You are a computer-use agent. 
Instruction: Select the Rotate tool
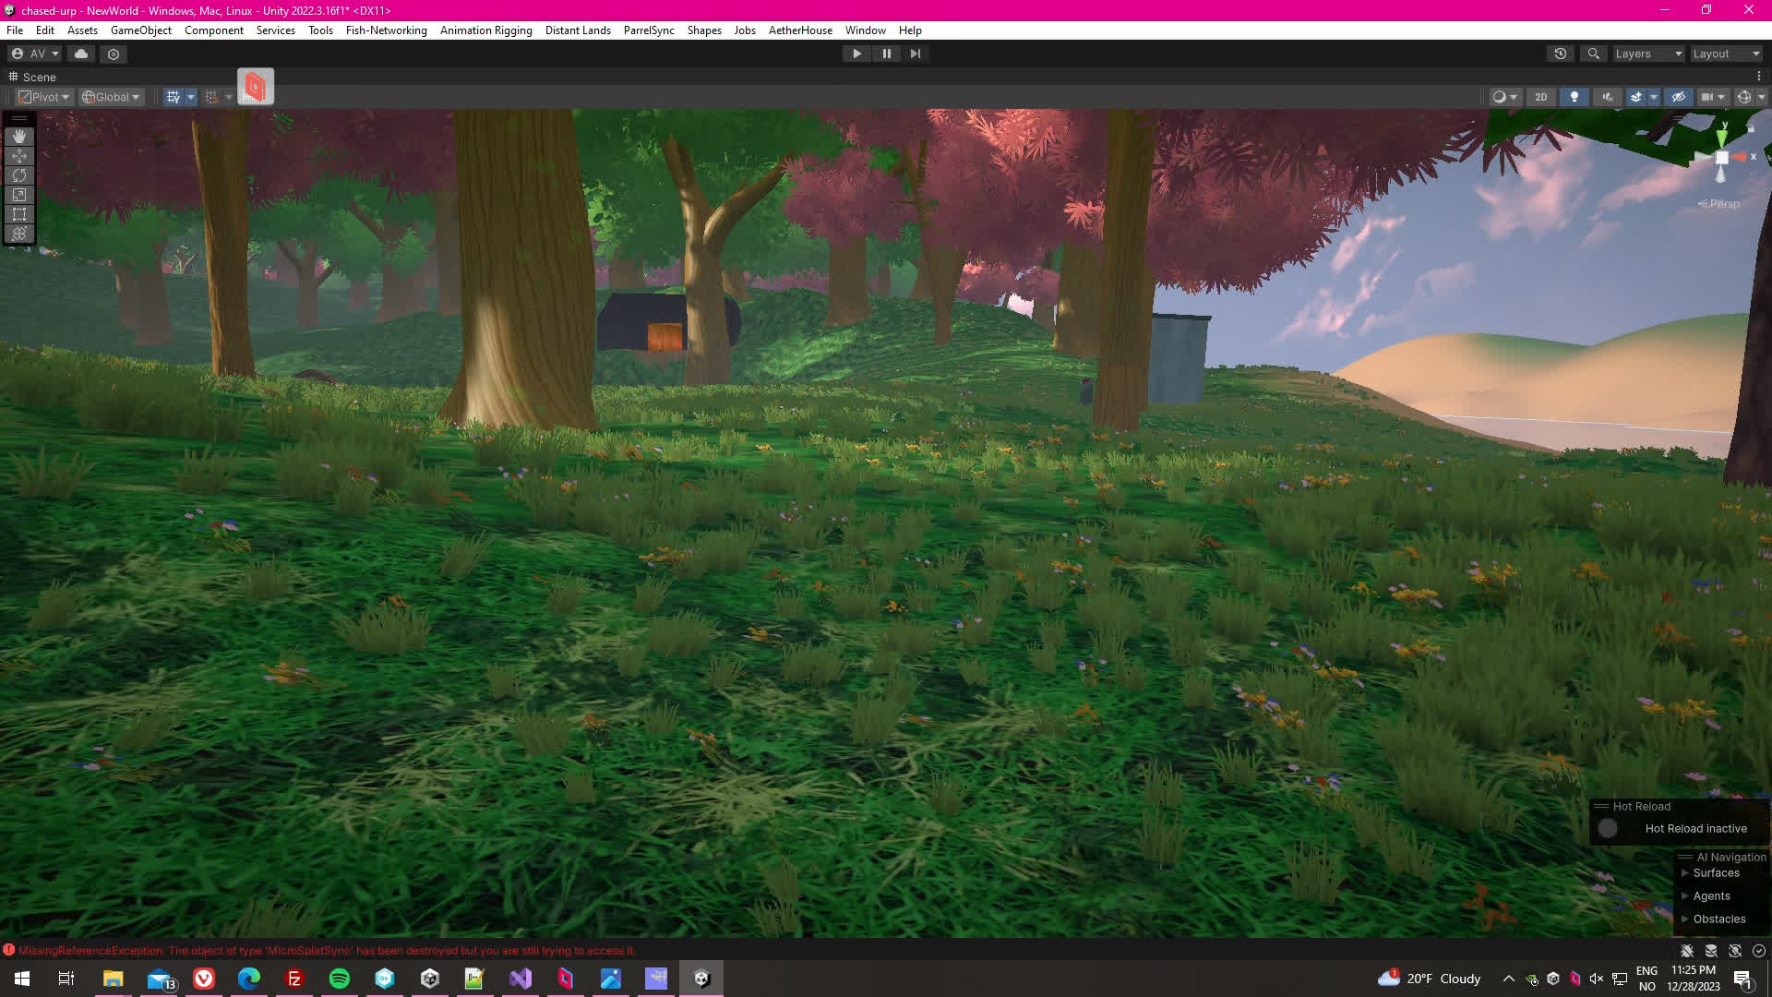pos(19,175)
